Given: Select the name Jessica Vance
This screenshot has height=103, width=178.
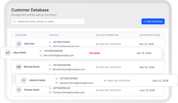Looking at the screenshot, I should point(37,80).
